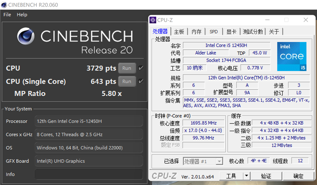Open the 处理器 #1 selection dropdown
Image resolution: width=317 pixels, height=185 pixels.
[x=219, y=161]
